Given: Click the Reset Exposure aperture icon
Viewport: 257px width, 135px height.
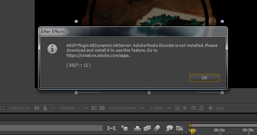Looking at the screenshot, I should pyautogui.click(x=210, y=108).
